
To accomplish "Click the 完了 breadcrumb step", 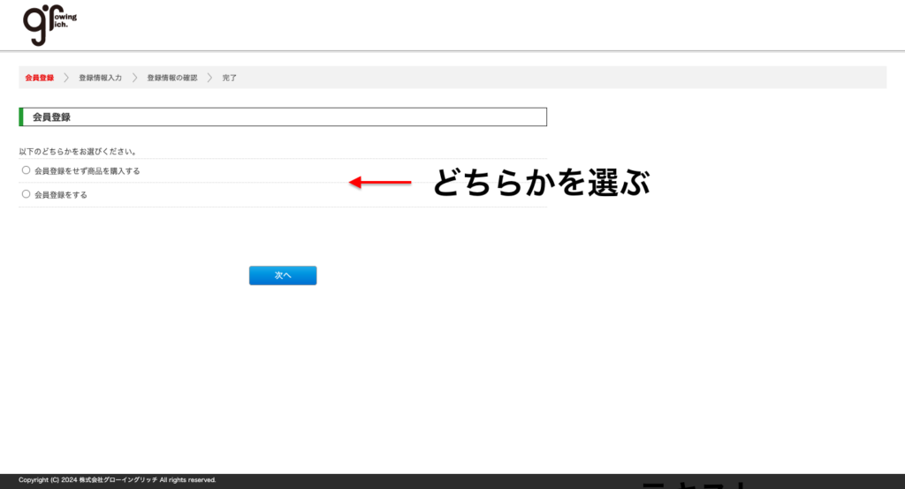I will point(230,78).
